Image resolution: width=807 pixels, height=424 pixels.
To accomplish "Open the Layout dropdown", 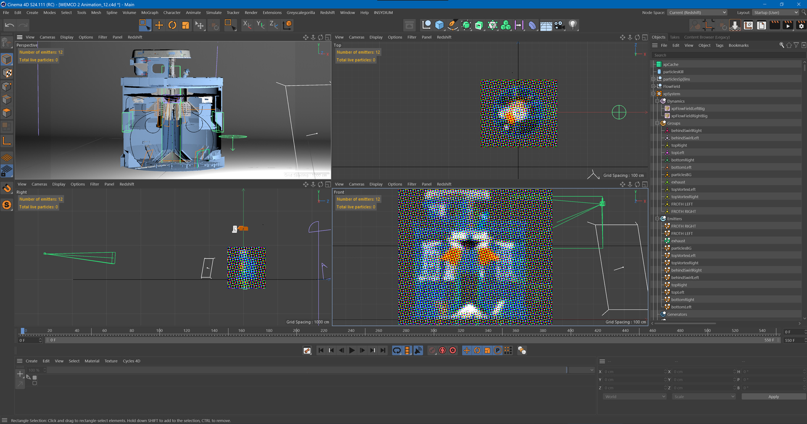I will pyautogui.click(x=775, y=13).
